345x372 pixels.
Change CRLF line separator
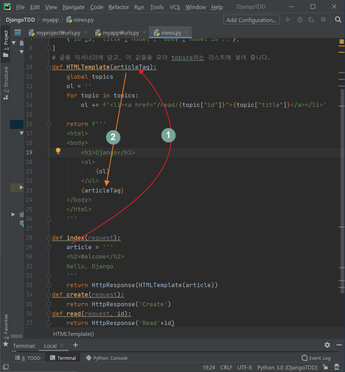click(227, 367)
